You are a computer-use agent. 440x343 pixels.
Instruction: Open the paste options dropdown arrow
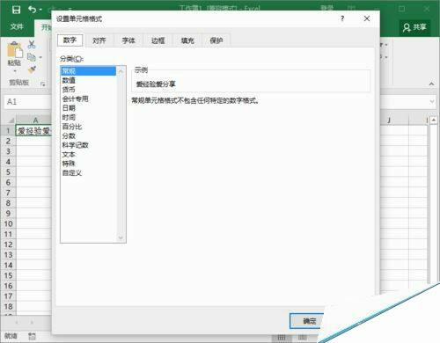[x=15, y=71]
